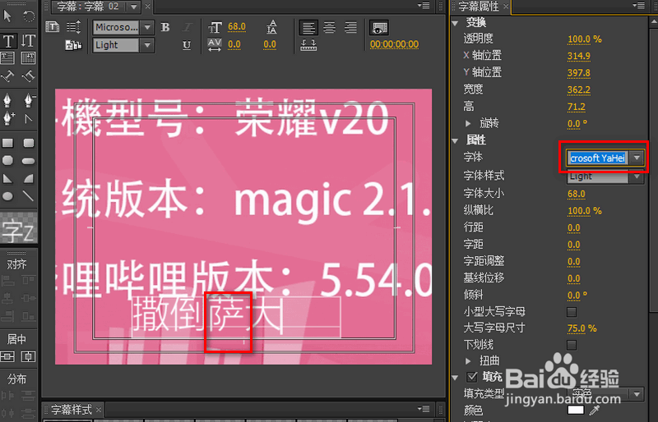Toggle 下划线 checkbox in properties
Screen dimensions: 658x422
click(571, 345)
